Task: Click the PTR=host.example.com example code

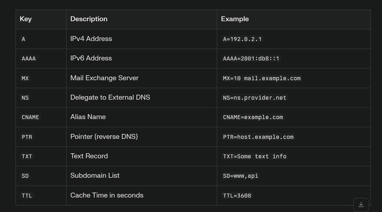Action: point(258,137)
